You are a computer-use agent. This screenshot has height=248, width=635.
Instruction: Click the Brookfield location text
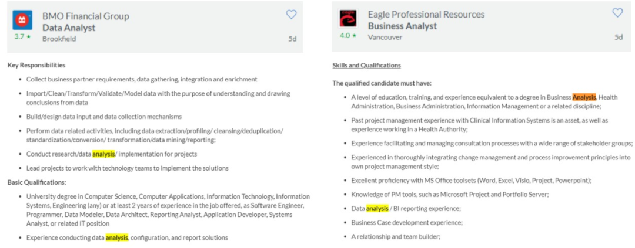(59, 39)
